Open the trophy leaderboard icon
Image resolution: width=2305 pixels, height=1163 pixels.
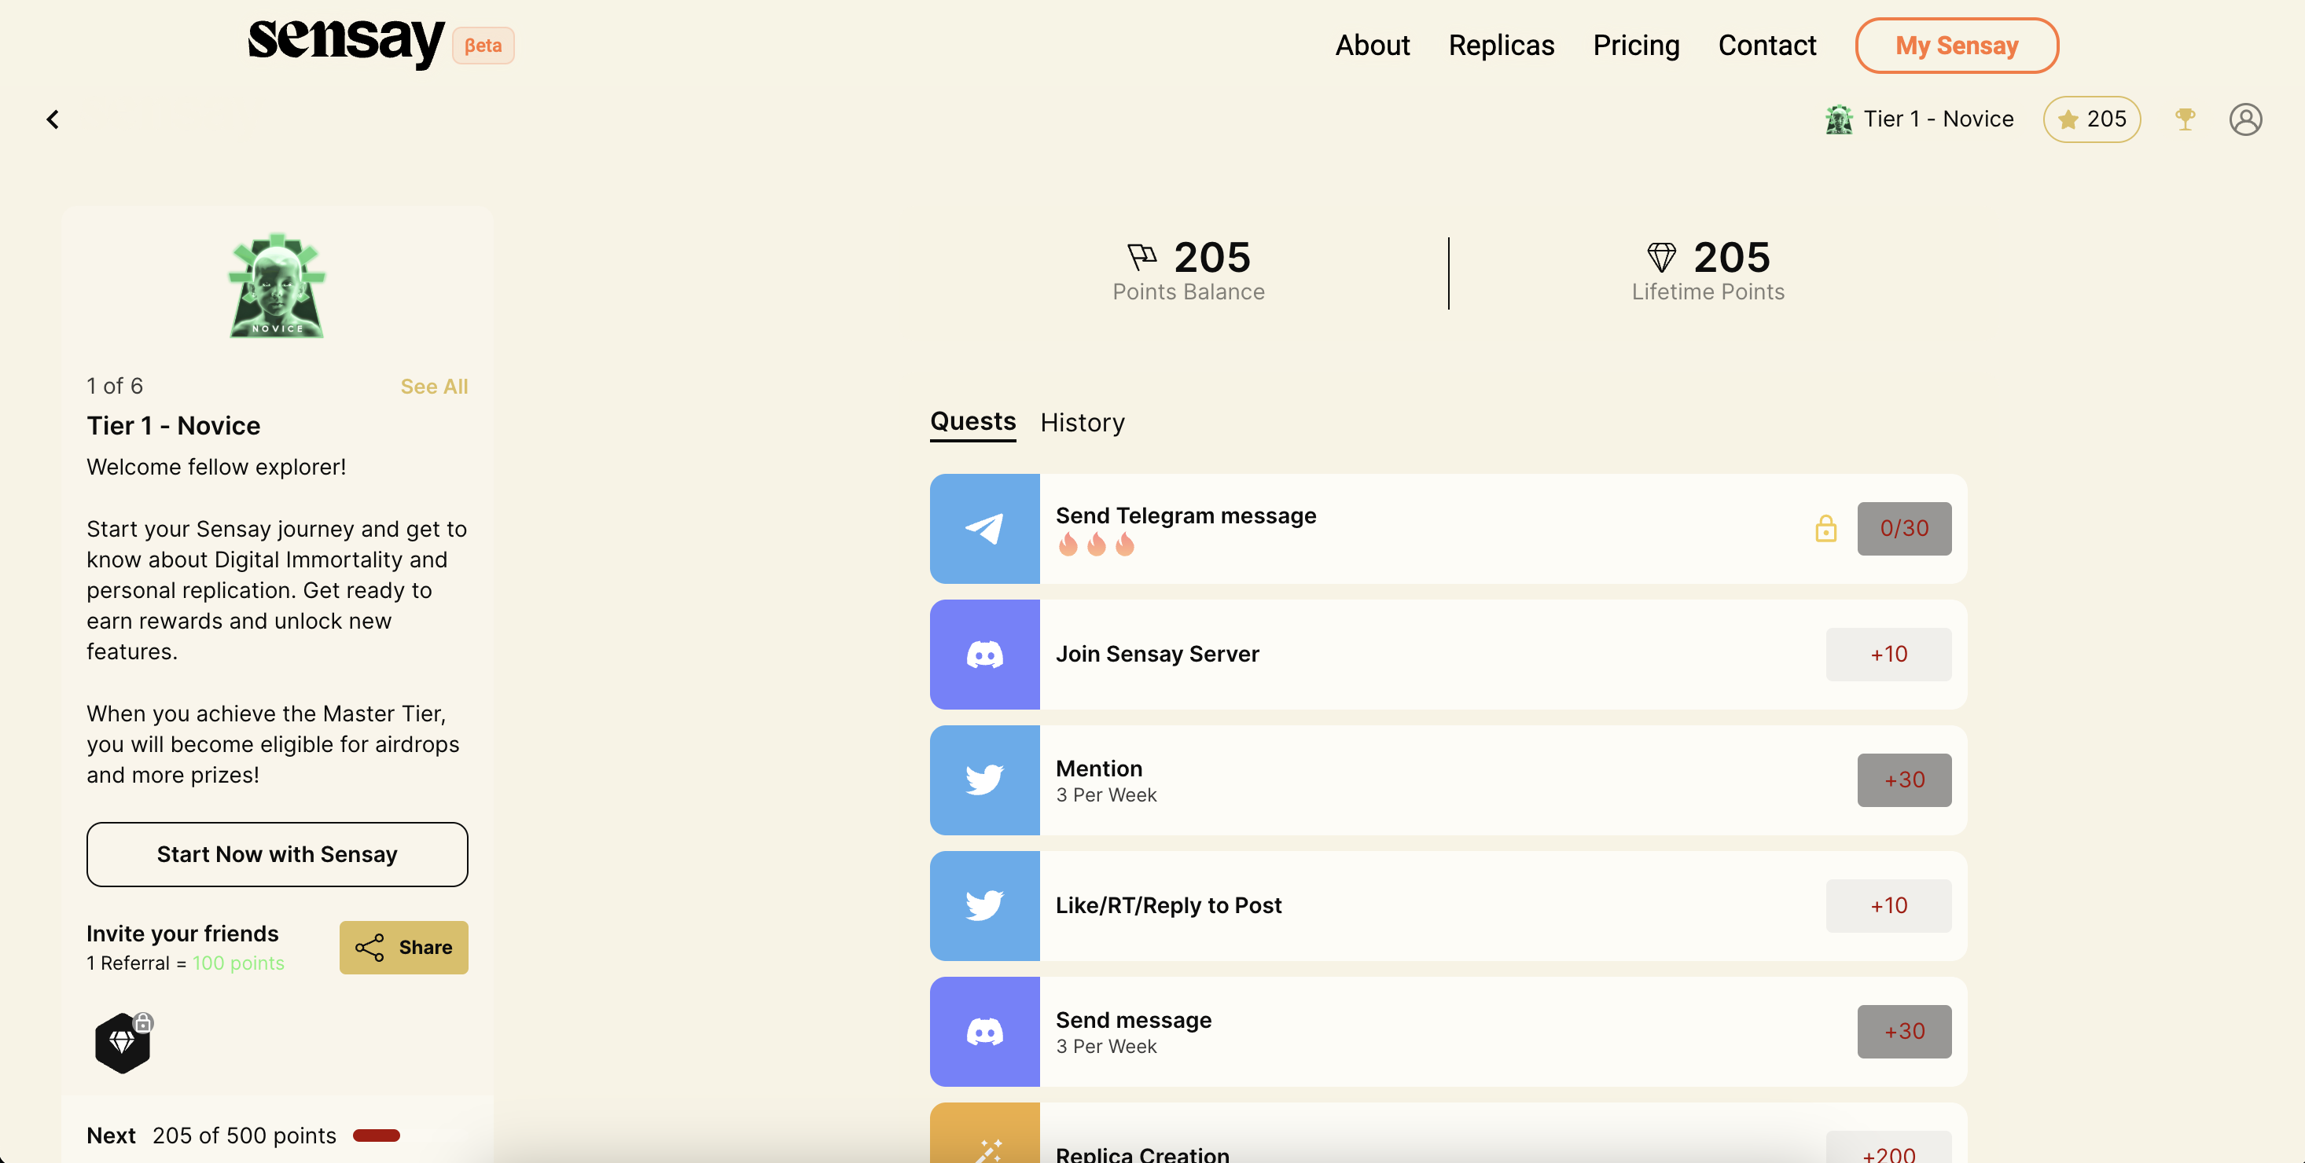pyautogui.click(x=2185, y=118)
